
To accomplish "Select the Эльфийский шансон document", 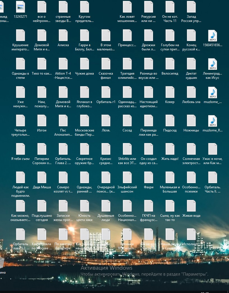I will [127, 178].
